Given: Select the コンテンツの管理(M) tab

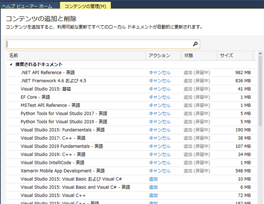Looking at the screenshot, I should 85,6.
